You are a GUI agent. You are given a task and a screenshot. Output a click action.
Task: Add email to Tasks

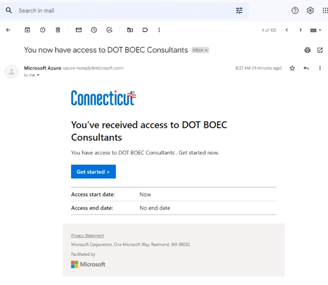pyautogui.click(x=109, y=30)
